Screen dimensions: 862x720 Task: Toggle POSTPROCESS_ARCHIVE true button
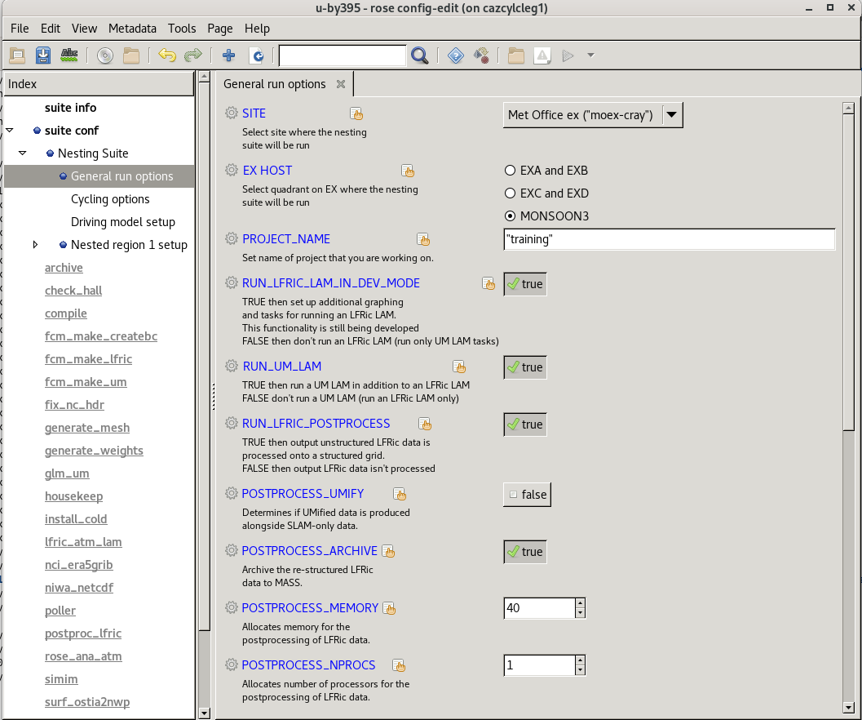525,552
